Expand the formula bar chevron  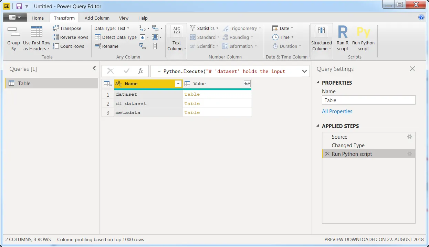(x=304, y=71)
